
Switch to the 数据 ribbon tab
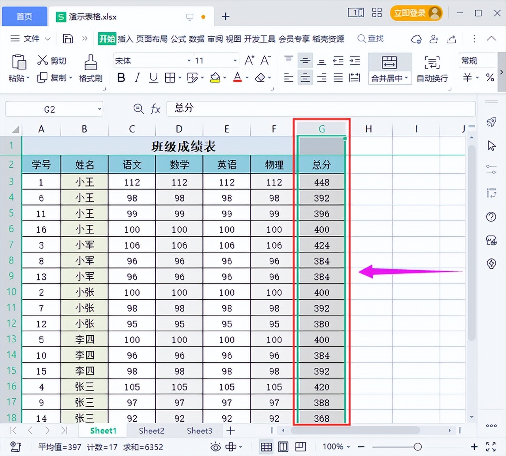click(x=196, y=39)
